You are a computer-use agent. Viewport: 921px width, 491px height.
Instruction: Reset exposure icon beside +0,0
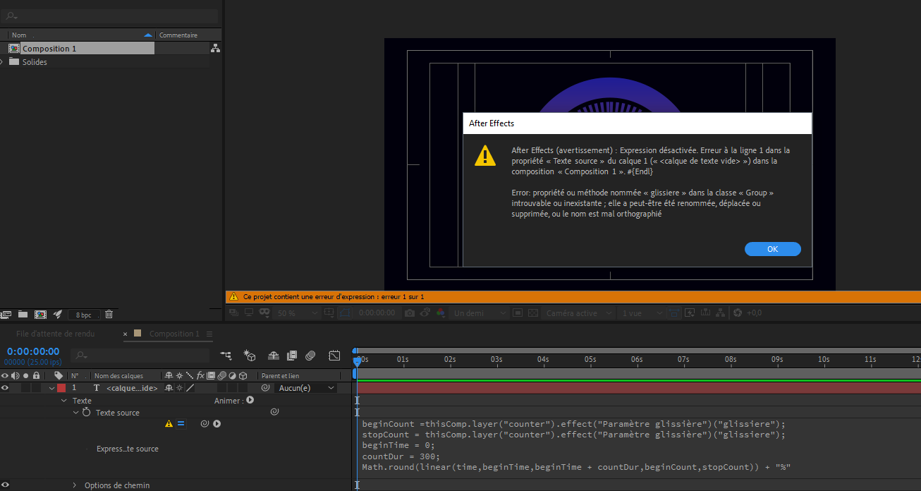(738, 313)
